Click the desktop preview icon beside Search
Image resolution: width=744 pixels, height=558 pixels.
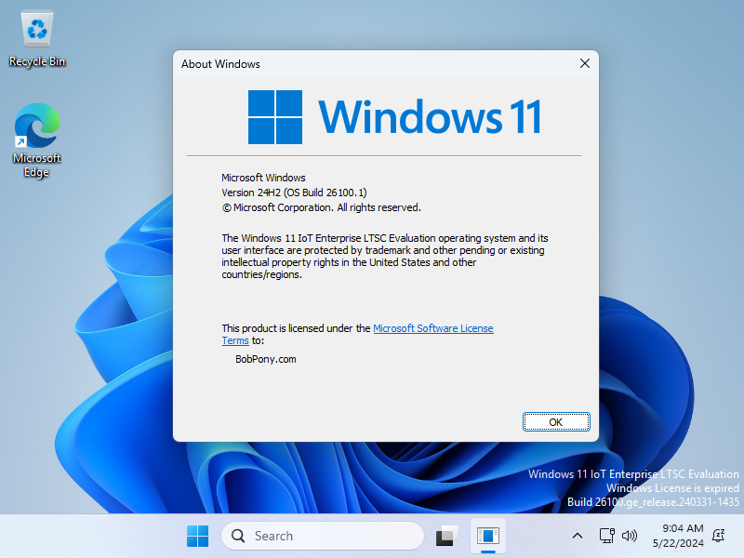(445, 536)
